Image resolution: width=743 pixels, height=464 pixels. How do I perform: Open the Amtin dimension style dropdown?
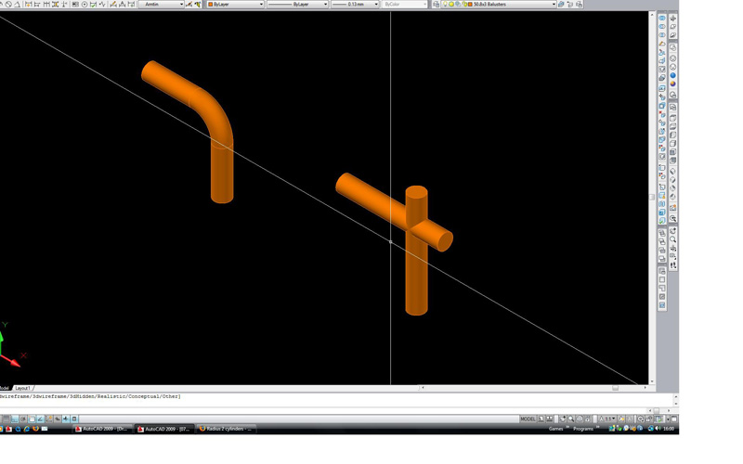point(161,5)
